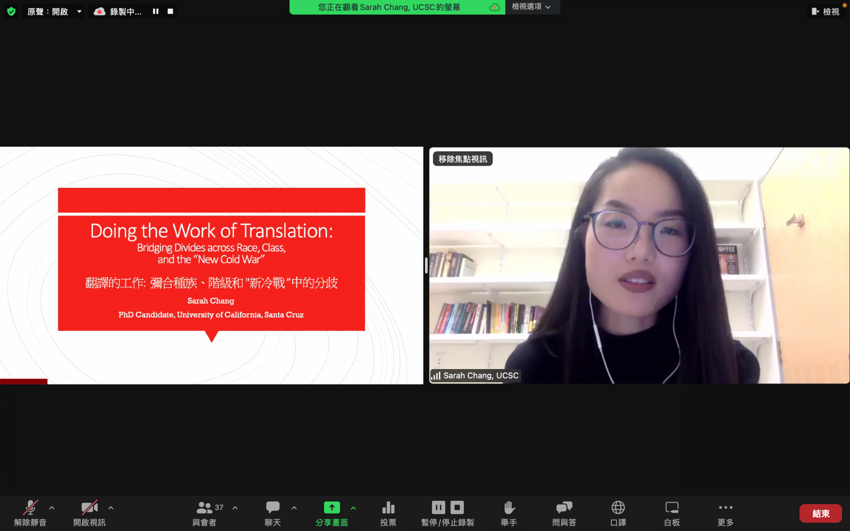Open the Whiteboard (白板) icon
Viewport: 850px width, 531px height.
(x=671, y=508)
